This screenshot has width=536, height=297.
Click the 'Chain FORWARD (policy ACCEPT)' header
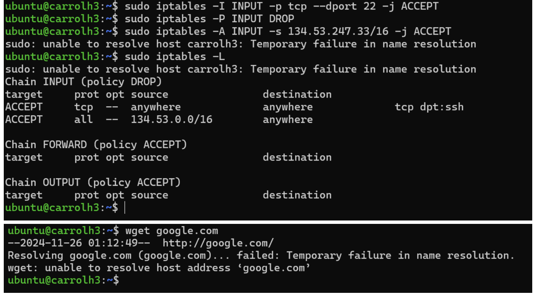point(96,145)
